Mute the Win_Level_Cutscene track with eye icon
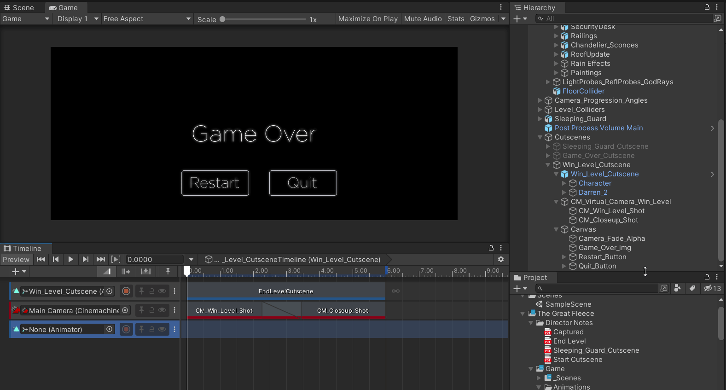This screenshot has height=390, width=726. coord(162,291)
